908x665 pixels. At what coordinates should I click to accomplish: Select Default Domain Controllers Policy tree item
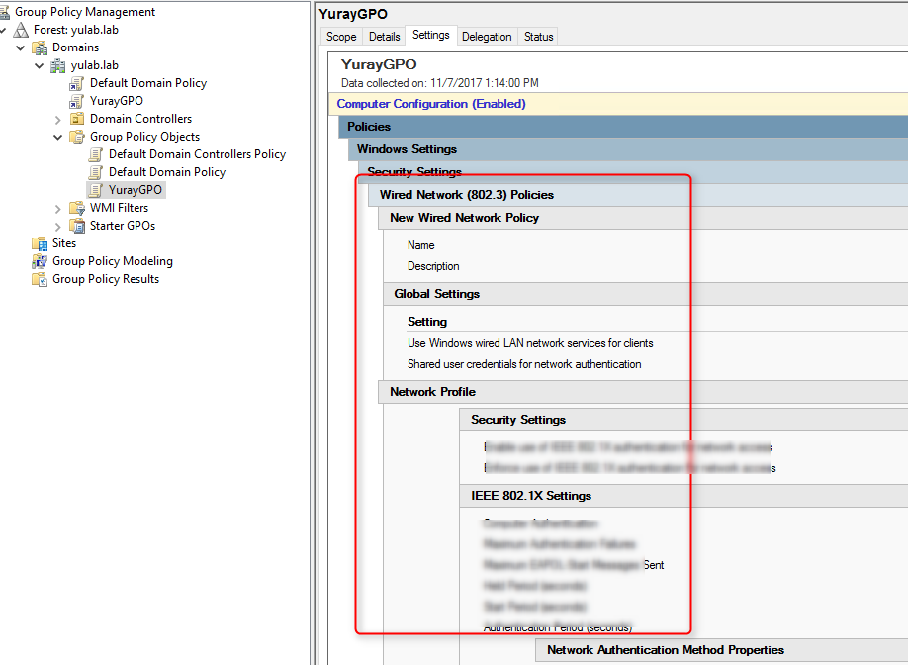(197, 154)
